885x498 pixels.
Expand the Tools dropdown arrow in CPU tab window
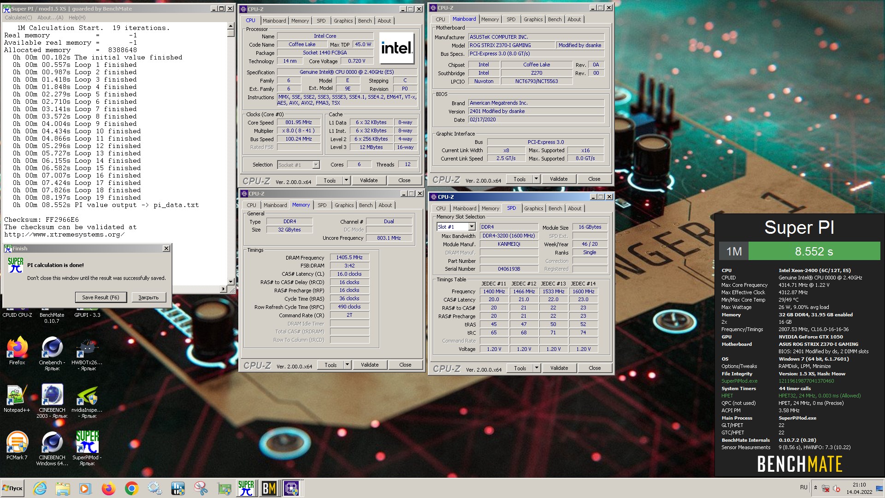(x=346, y=180)
